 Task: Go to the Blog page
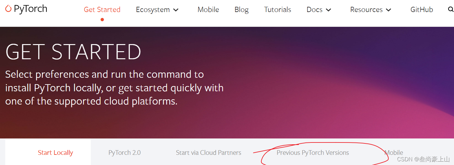coord(242,10)
